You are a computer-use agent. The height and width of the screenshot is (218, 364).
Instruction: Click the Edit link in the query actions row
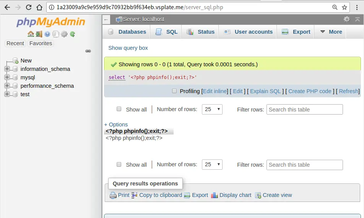point(238,91)
